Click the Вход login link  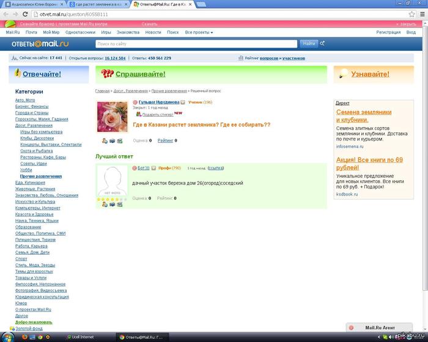tap(411, 32)
